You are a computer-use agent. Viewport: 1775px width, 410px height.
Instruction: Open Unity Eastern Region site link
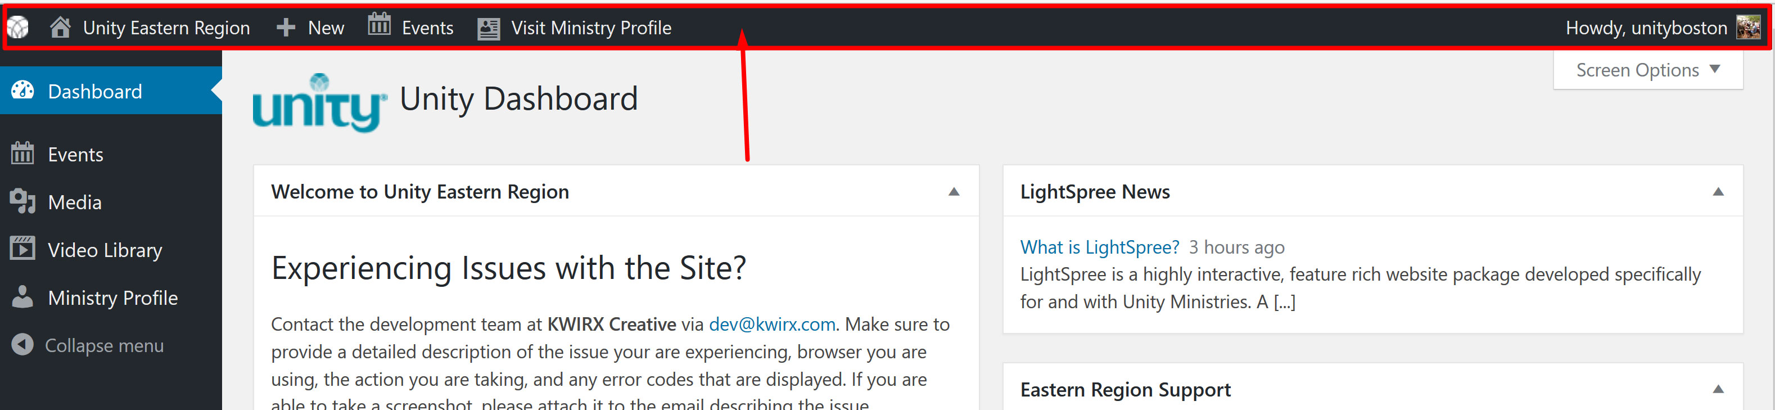(x=166, y=28)
